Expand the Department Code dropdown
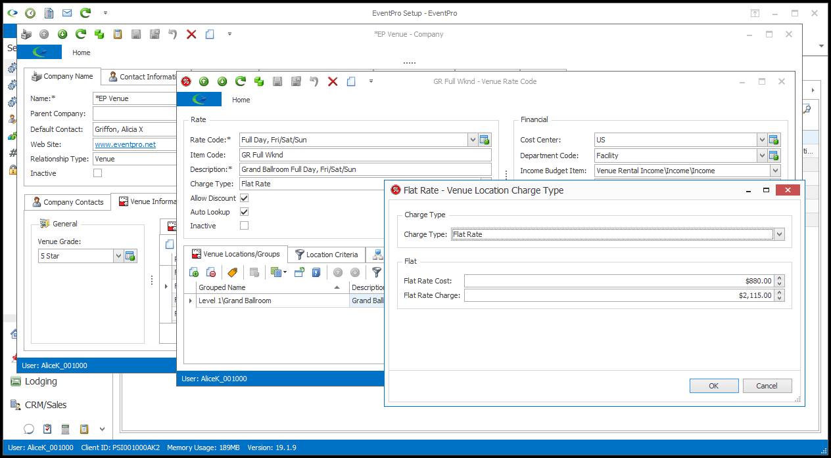Viewport: 831px width, 458px height. (x=762, y=156)
